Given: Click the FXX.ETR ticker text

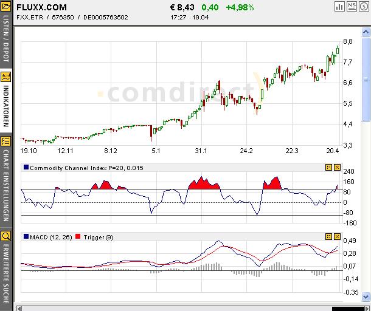Looking at the screenshot, I should pos(30,18).
